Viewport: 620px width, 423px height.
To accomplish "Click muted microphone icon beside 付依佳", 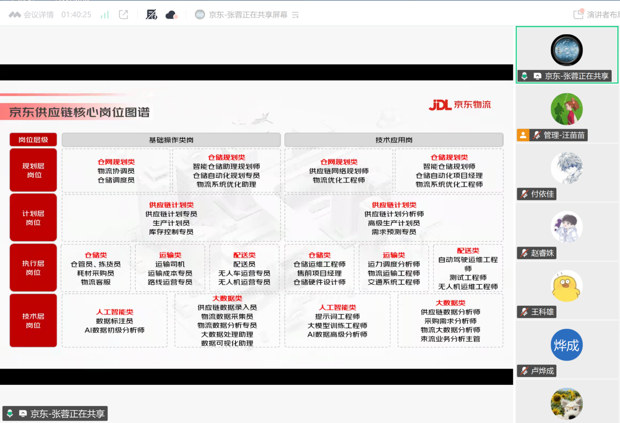I will click(524, 194).
